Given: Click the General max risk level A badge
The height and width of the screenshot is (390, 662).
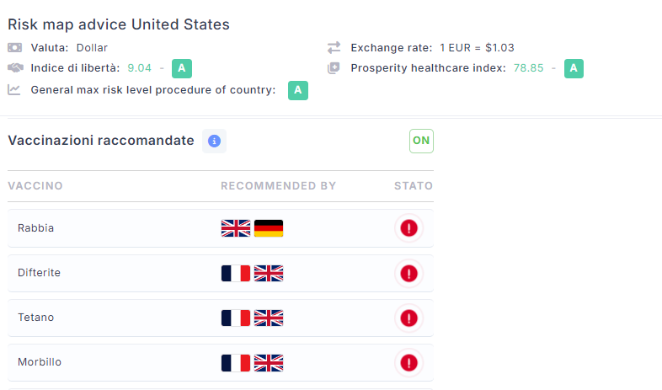Looking at the screenshot, I should click(298, 90).
